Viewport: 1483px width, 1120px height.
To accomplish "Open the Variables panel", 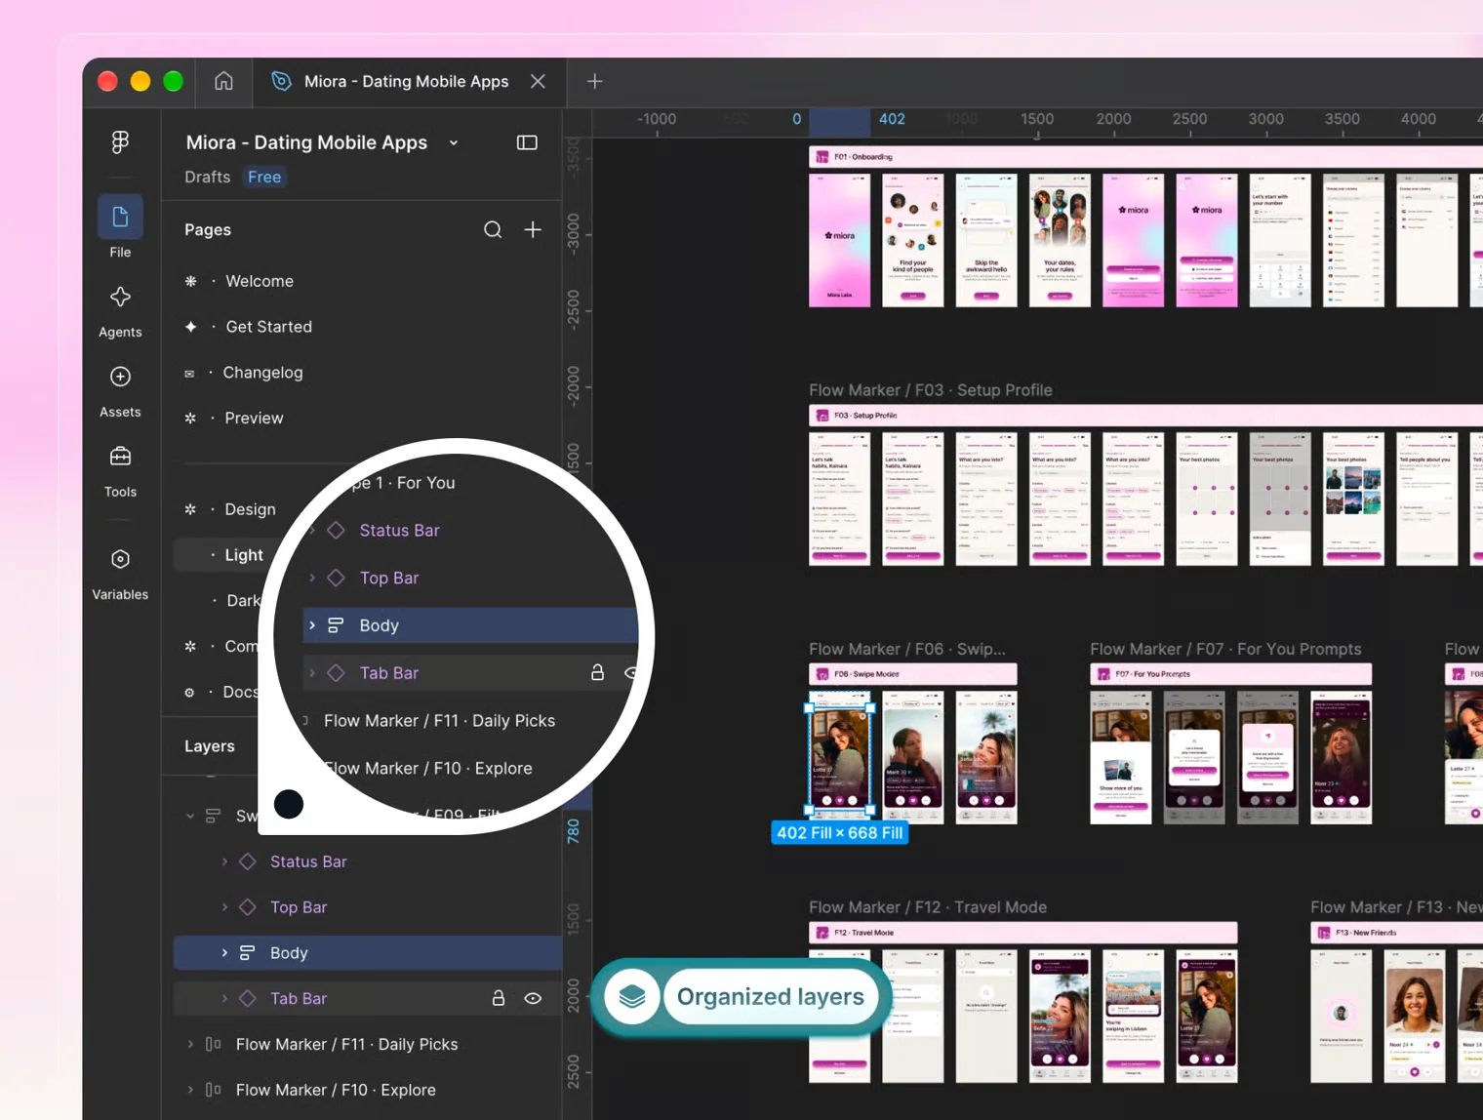I will pyautogui.click(x=120, y=574).
